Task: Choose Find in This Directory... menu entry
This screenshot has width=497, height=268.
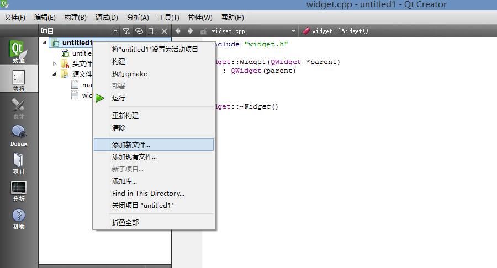Action: pos(154,194)
